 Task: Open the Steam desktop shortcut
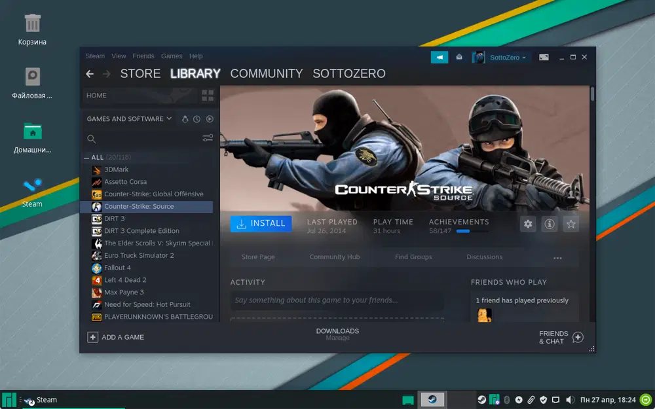[32, 192]
